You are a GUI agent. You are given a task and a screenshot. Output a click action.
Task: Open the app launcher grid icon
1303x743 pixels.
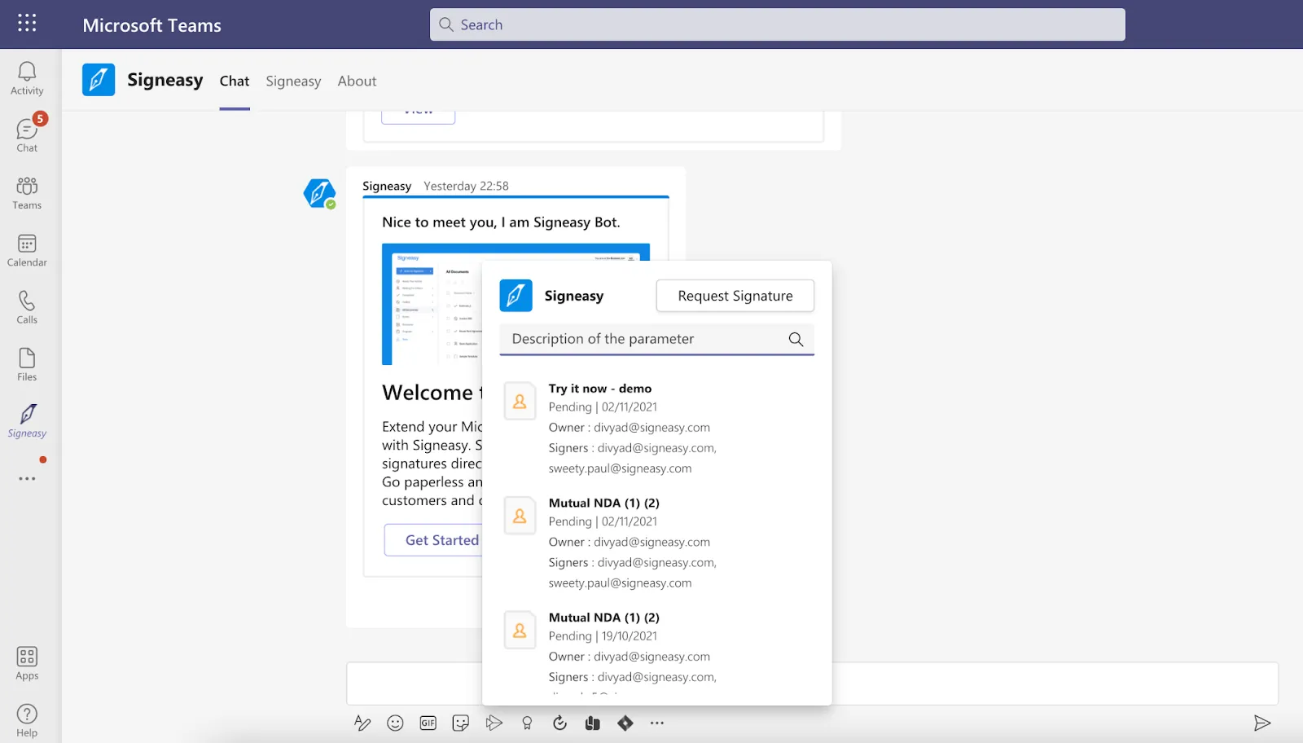27,23
